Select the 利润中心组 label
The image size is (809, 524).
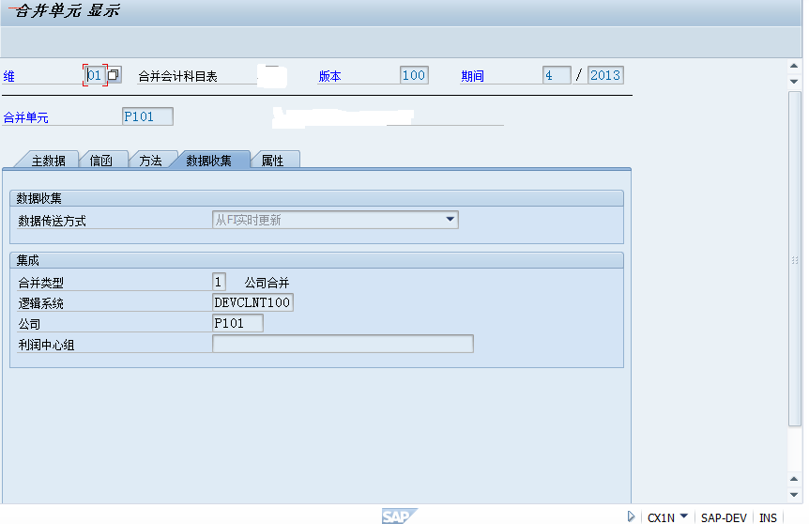tap(46, 345)
